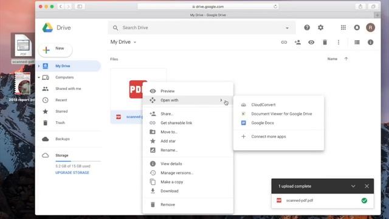Choose Rename... in the context menu

tap(188, 150)
